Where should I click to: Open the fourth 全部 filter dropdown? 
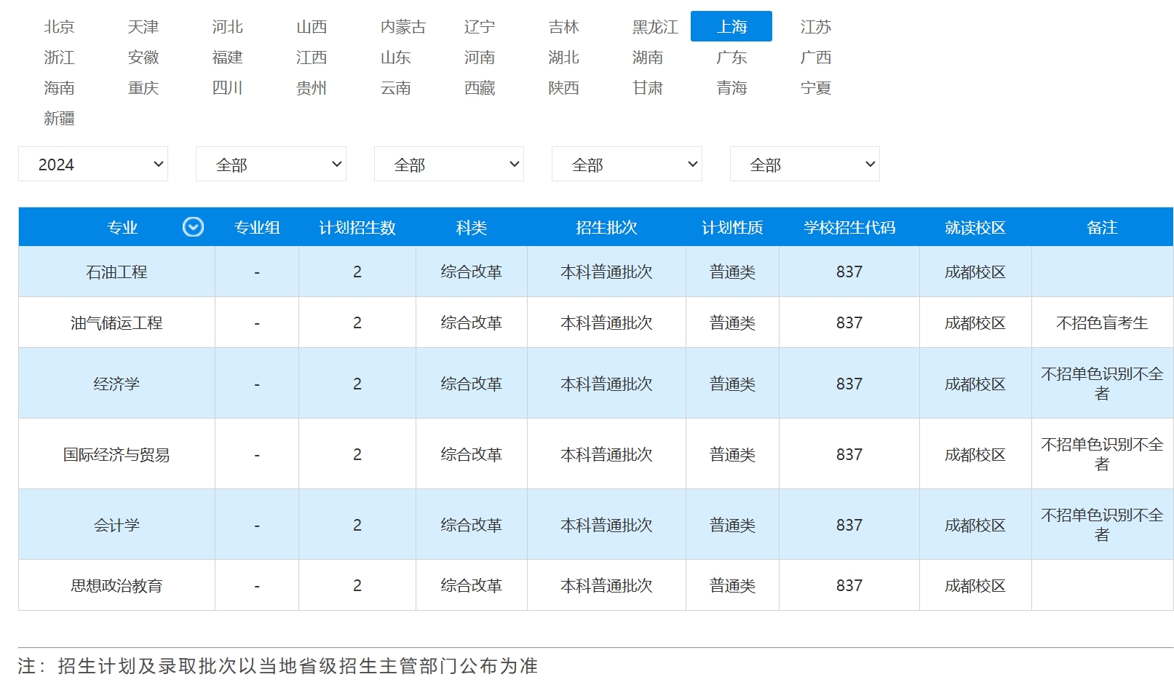point(627,165)
